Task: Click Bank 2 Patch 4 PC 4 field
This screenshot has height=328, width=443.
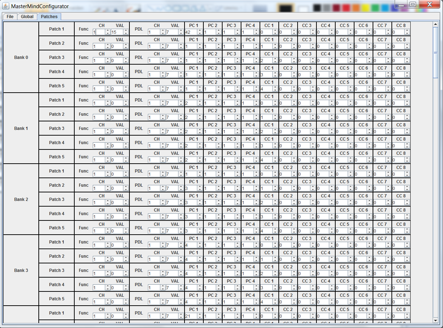Action: click(248, 217)
